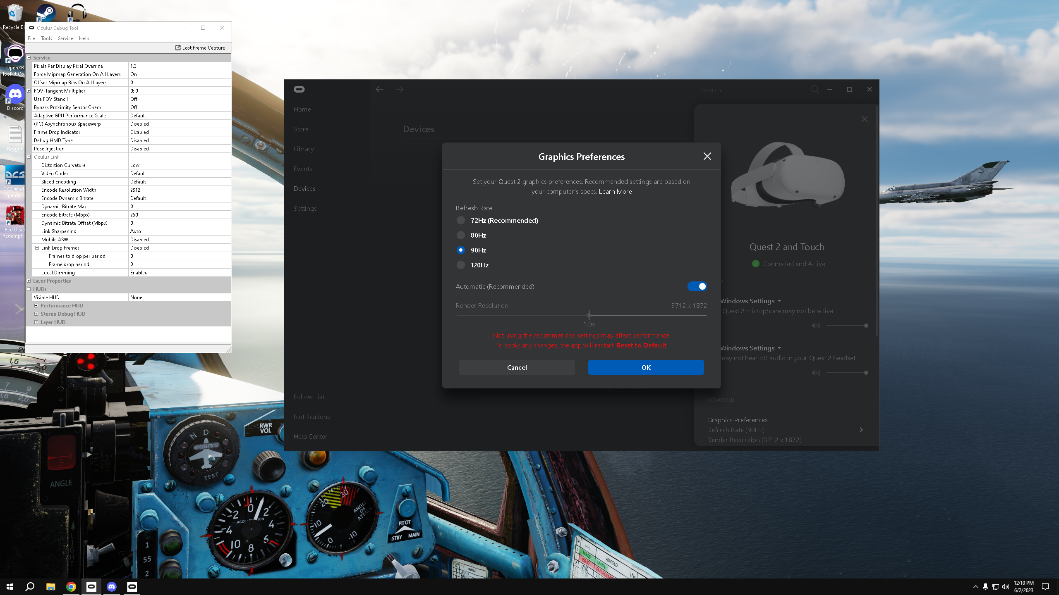Click the microphone icon in system tray

(x=986, y=587)
